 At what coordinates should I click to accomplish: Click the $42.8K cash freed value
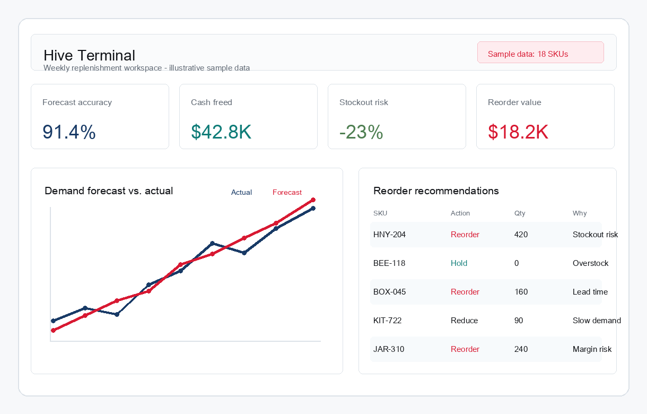(221, 132)
